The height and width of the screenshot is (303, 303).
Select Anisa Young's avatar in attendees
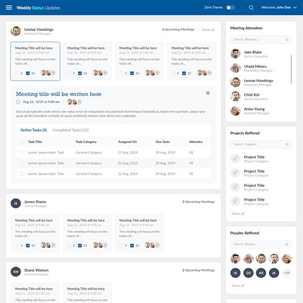click(x=235, y=110)
